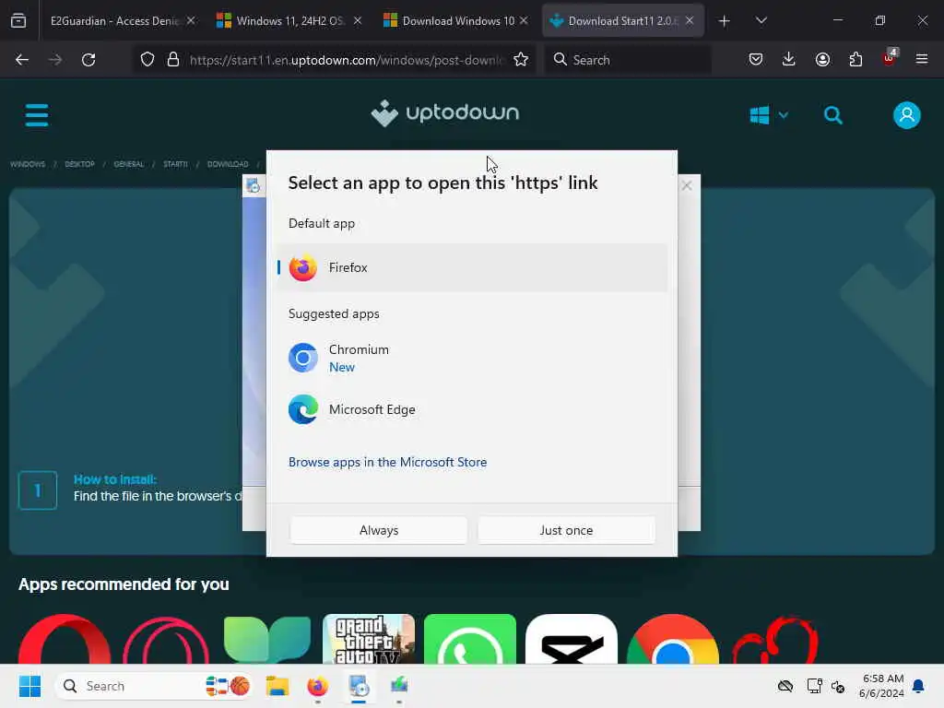Open WINDOWS breadcrumb link
The image size is (944, 708).
point(28,164)
